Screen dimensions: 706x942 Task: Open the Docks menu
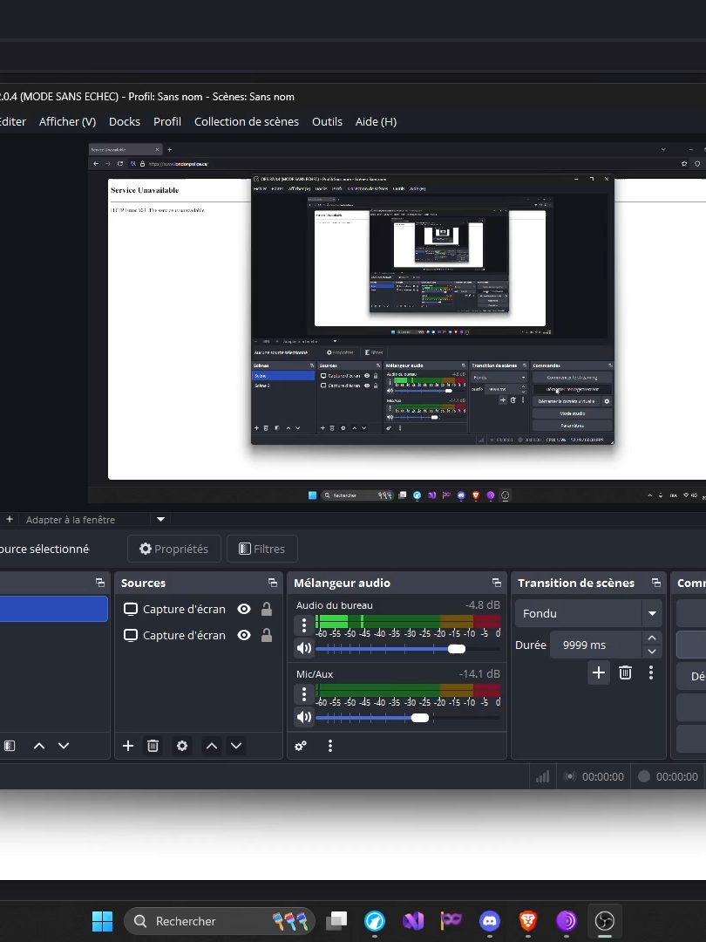tap(125, 121)
